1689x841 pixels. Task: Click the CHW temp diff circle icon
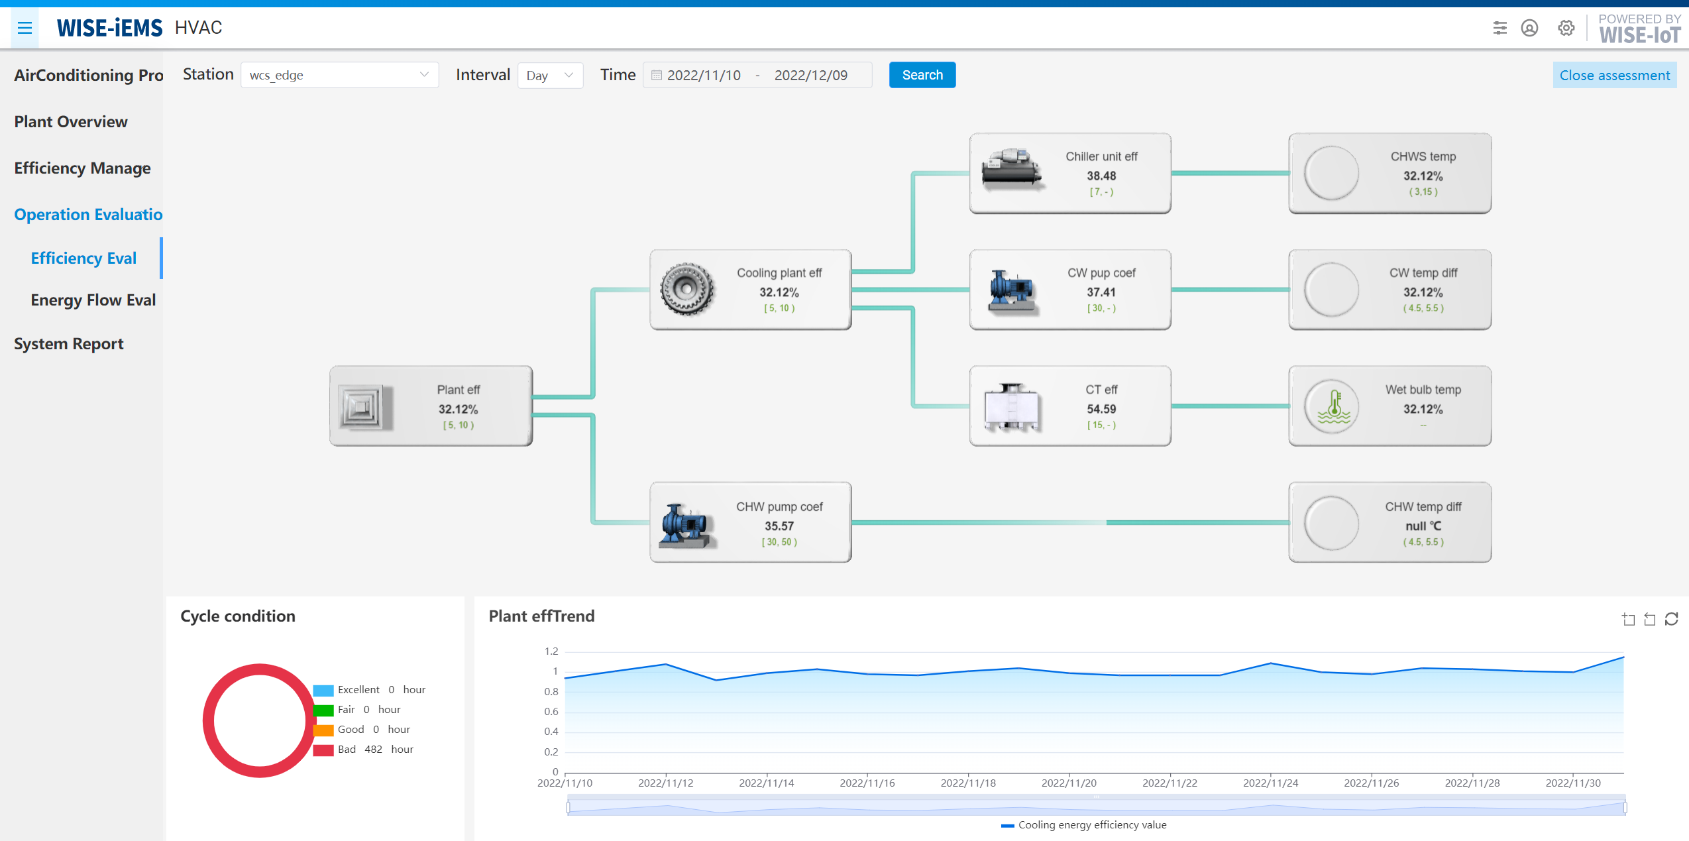(x=1331, y=523)
